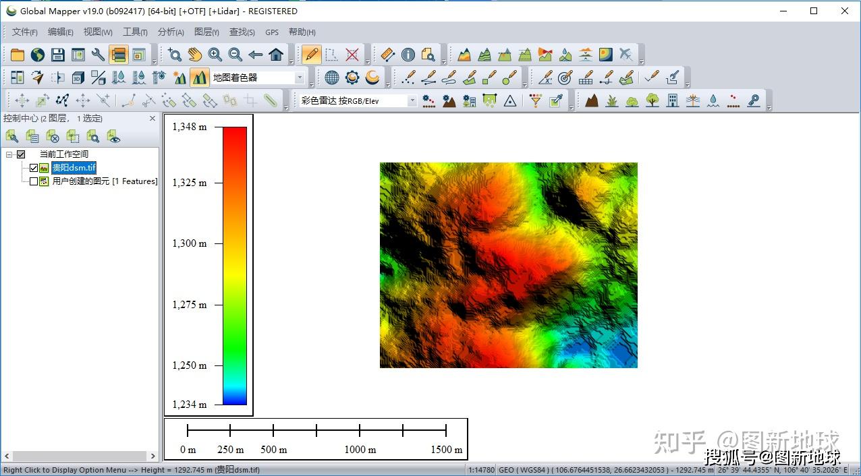The height and width of the screenshot is (476, 861).
Task: Open the 彩色雷达 按RGB/Elev dropdown
Action: pyautogui.click(x=412, y=100)
